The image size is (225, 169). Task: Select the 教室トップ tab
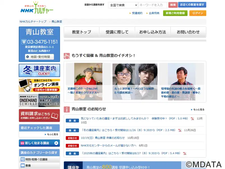82,32
